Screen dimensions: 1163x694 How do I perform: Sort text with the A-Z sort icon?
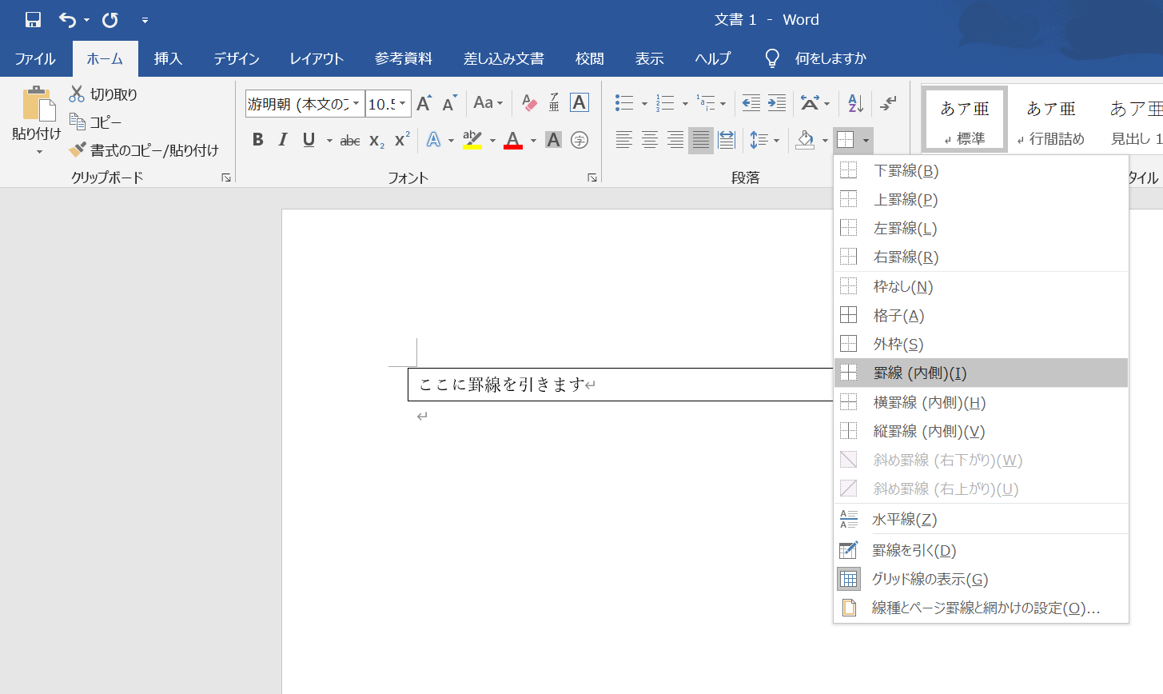point(855,103)
